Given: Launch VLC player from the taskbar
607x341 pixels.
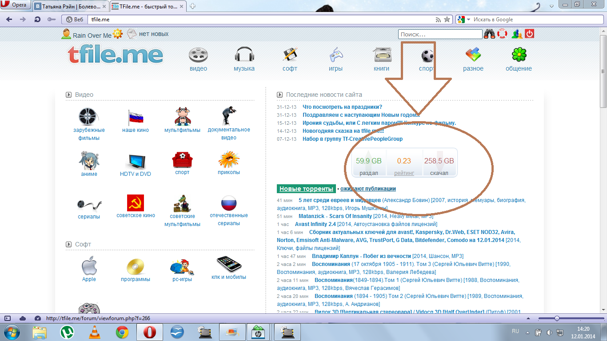Looking at the screenshot, I should pyautogui.click(x=95, y=332).
